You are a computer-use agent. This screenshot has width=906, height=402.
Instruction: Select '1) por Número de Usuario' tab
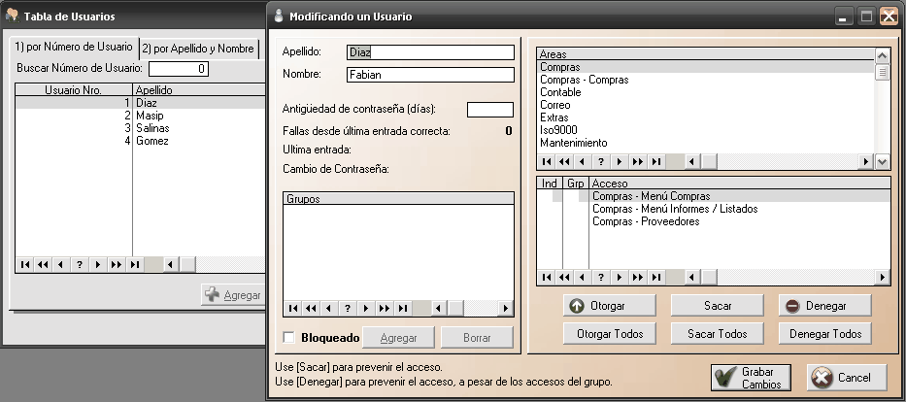tap(74, 48)
